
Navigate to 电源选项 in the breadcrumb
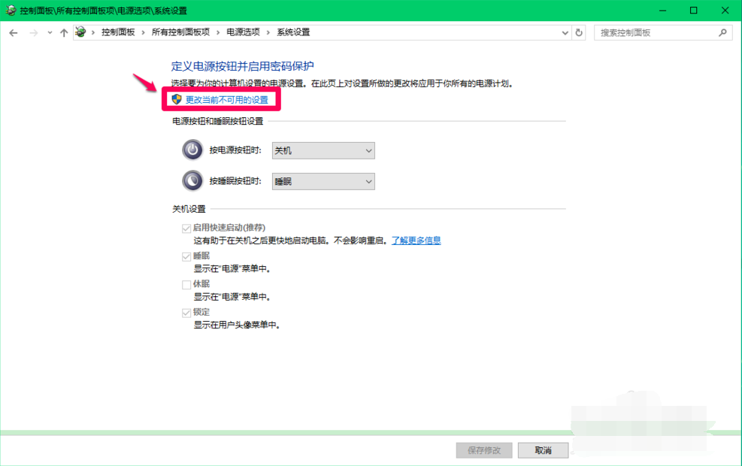(243, 33)
